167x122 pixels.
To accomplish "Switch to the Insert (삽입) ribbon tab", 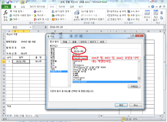I will (23, 7).
